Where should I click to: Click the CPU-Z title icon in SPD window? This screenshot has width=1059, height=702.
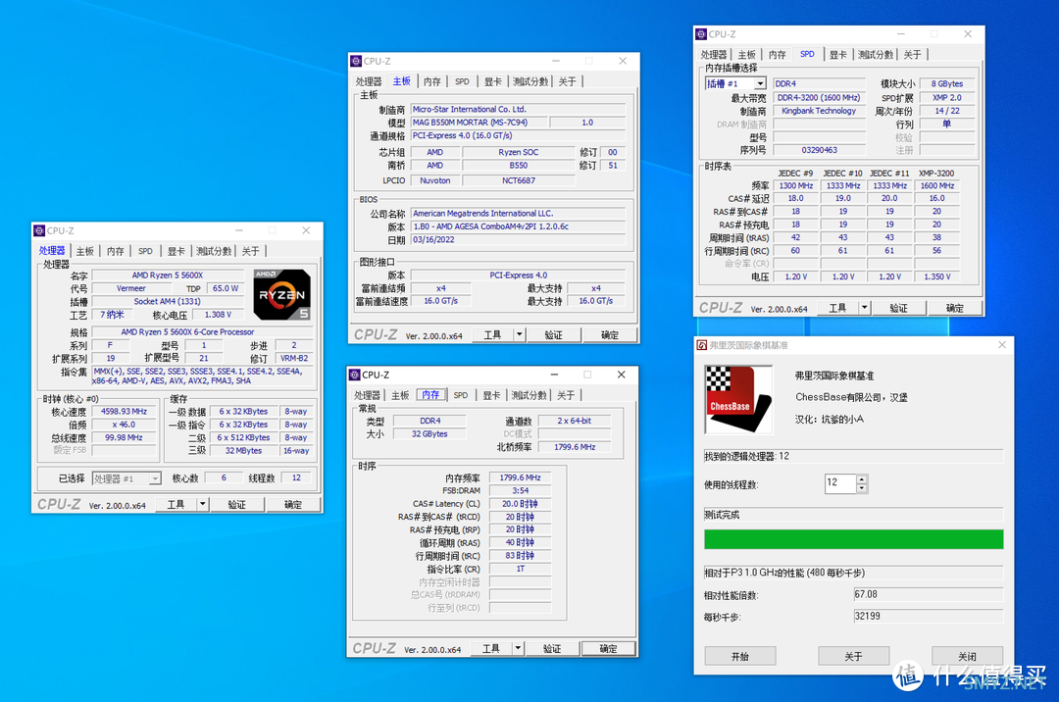tap(701, 34)
